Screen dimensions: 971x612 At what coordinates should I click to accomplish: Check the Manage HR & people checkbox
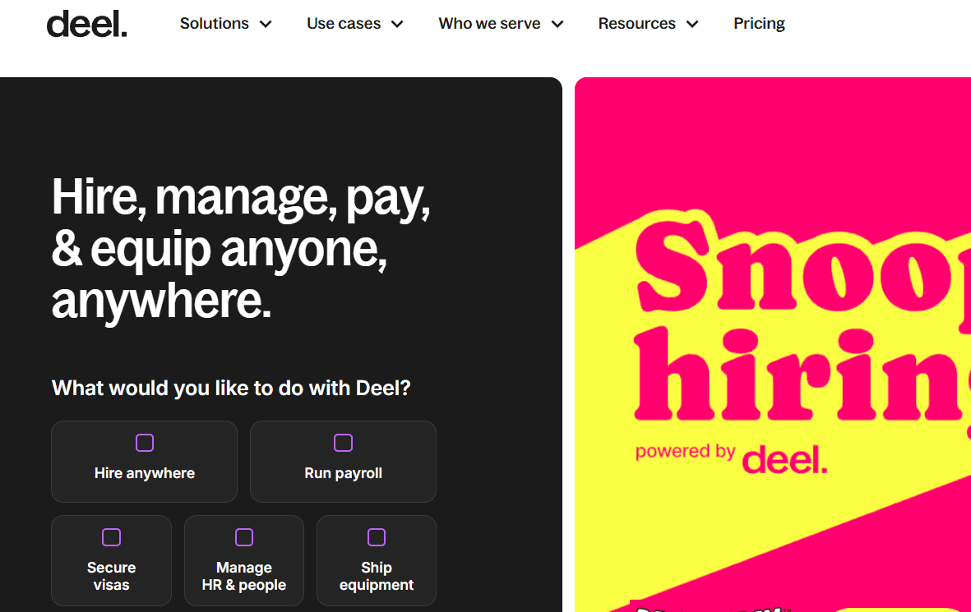[x=244, y=537]
